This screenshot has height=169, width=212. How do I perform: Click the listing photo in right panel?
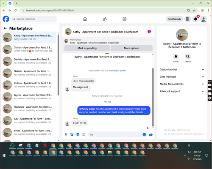pyautogui.click(x=182, y=35)
